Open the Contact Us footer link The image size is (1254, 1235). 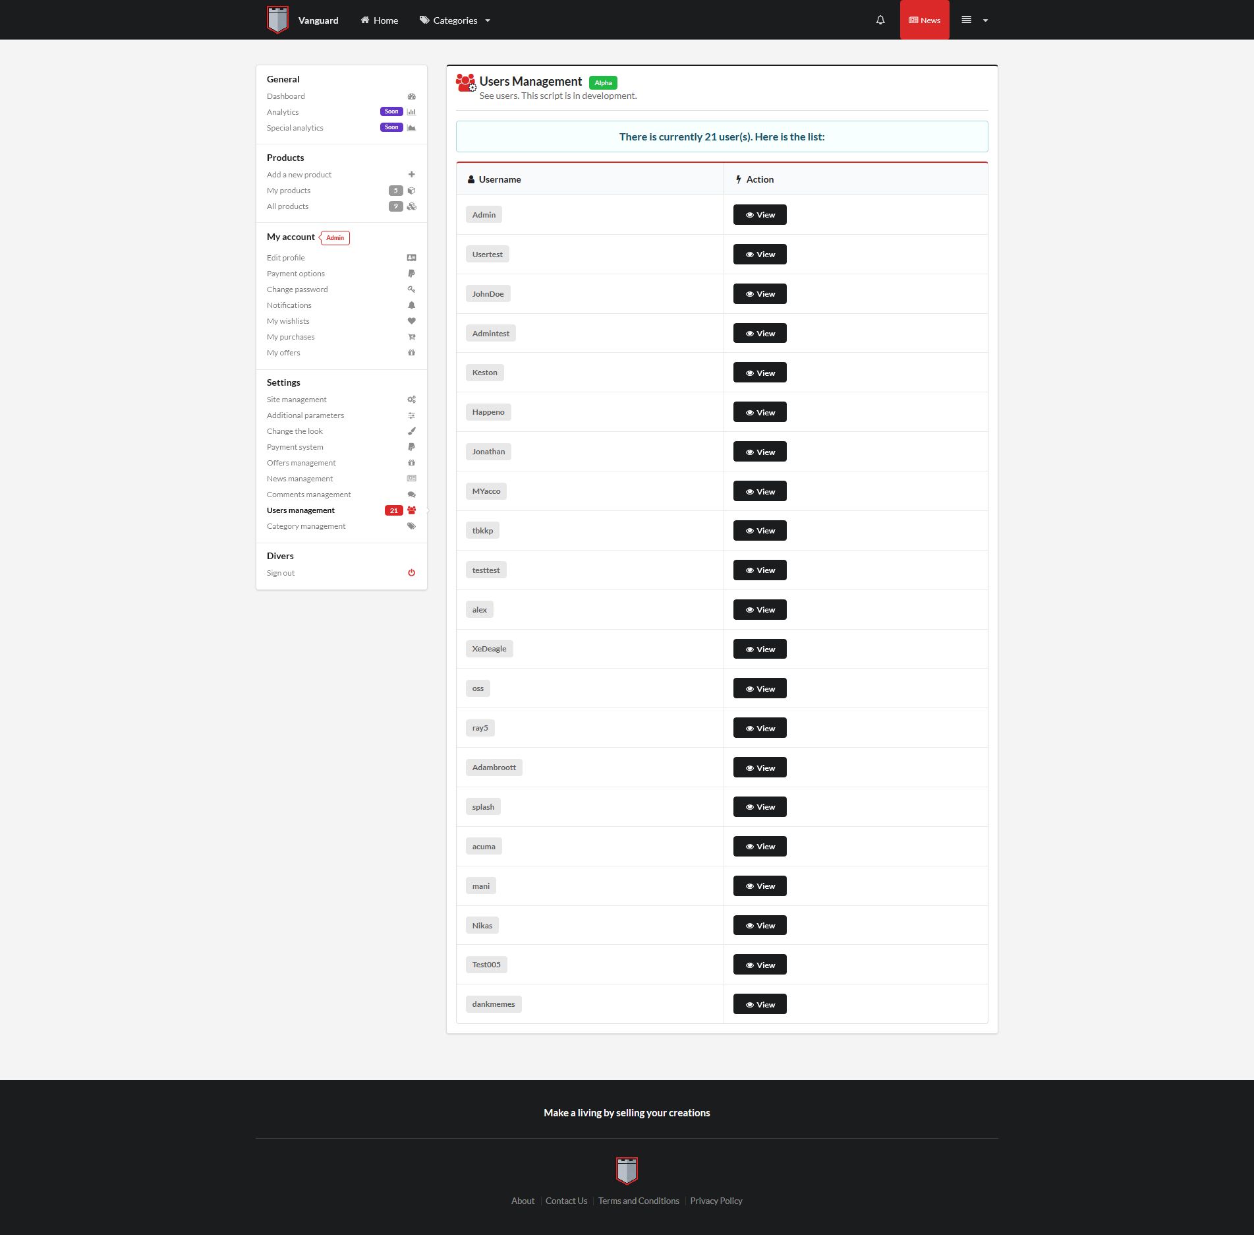point(566,1201)
